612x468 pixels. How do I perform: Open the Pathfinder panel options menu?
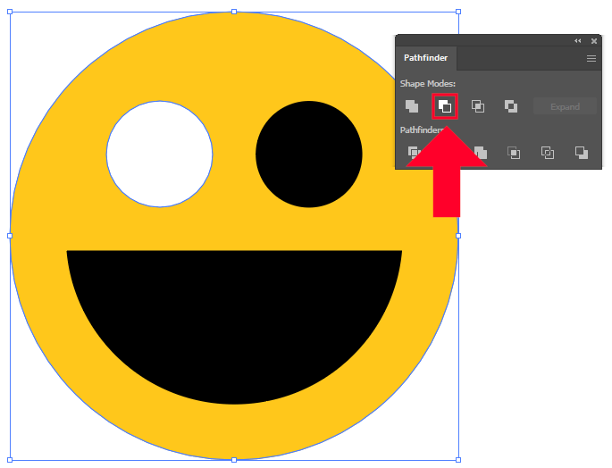coord(591,58)
